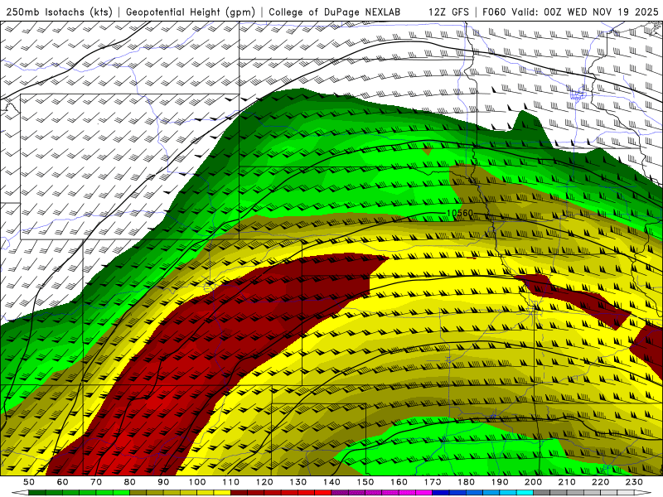Click the darkest green legend swatch starting at 50
The height and width of the screenshot is (497, 663).
tap(37, 492)
